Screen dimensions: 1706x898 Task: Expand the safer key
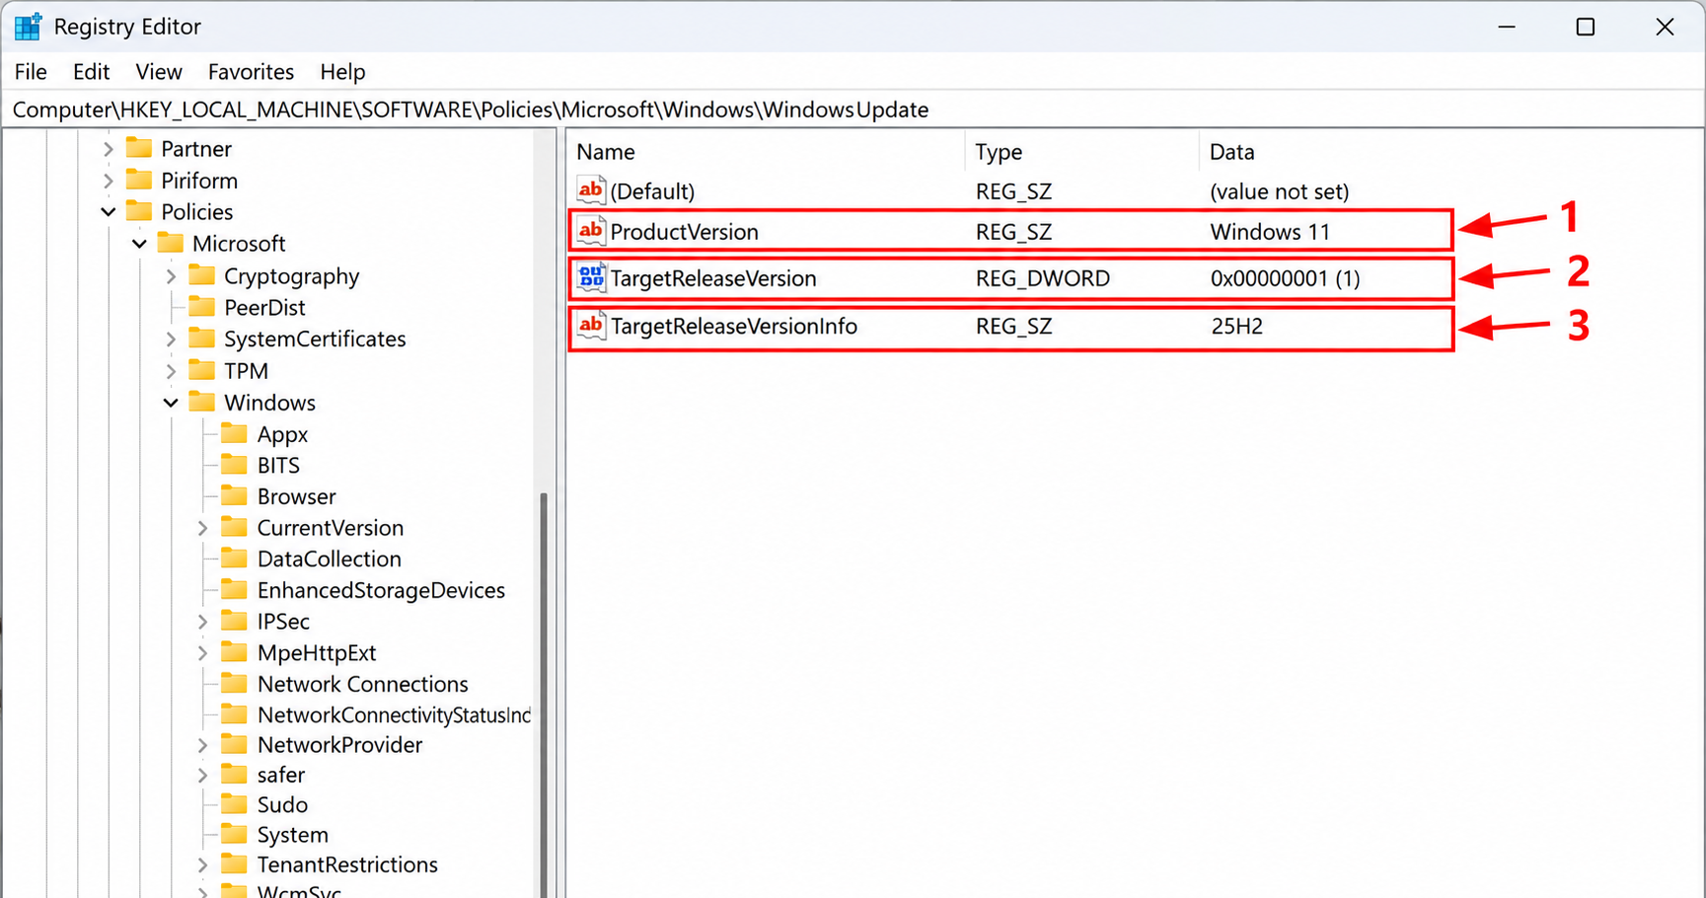click(x=202, y=776)
